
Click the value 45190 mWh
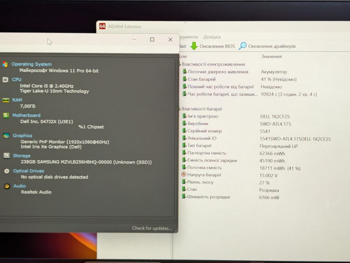pos(272,161)
